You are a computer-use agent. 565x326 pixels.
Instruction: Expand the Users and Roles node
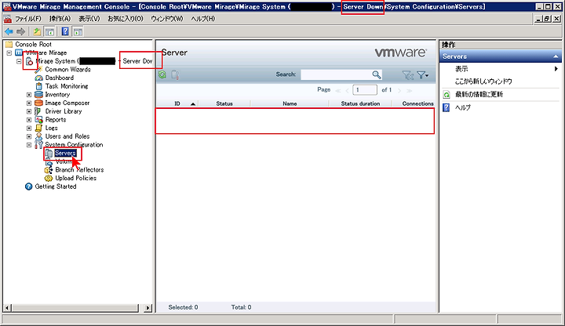(x=29, y=136)
